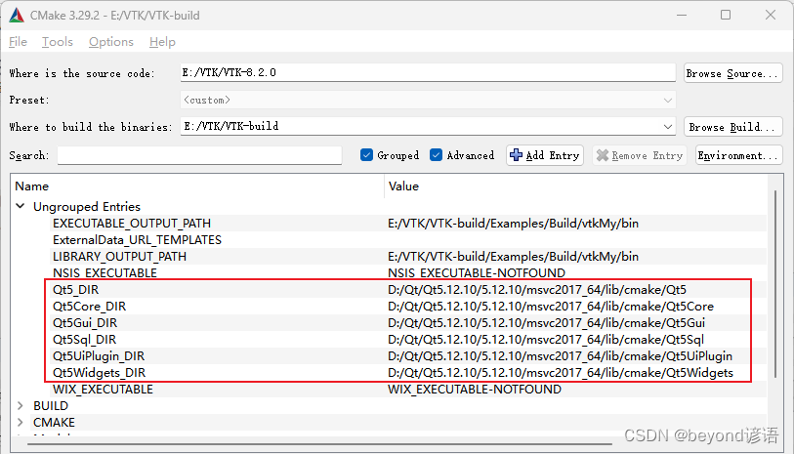This screenshot has height=454, width=794.
Task: Select the Qt5Widgets_DIR entry
Action: [99, 373]
